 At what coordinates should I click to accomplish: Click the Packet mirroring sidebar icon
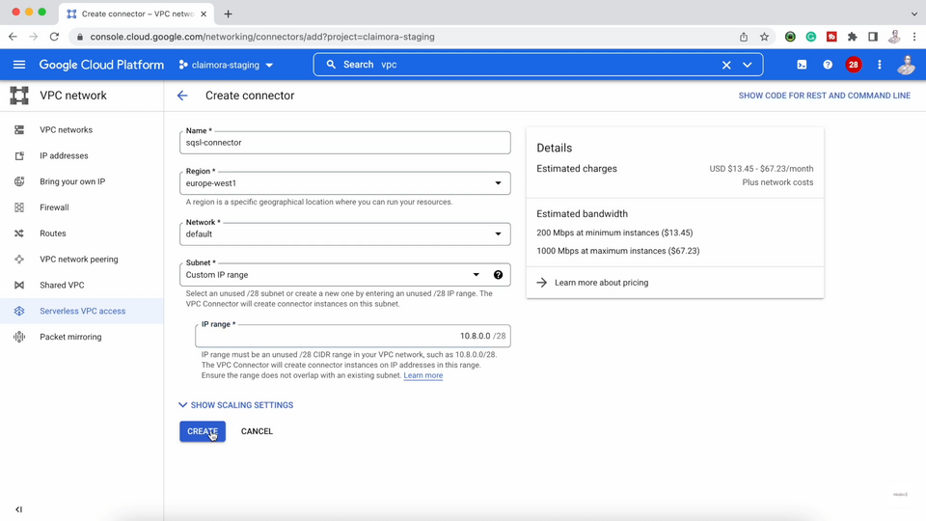(x=19, y=337)
